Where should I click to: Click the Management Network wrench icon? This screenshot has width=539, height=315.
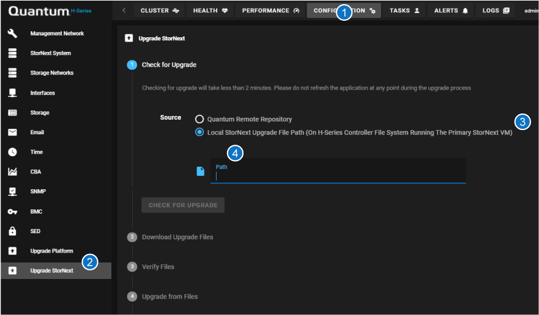12,34
